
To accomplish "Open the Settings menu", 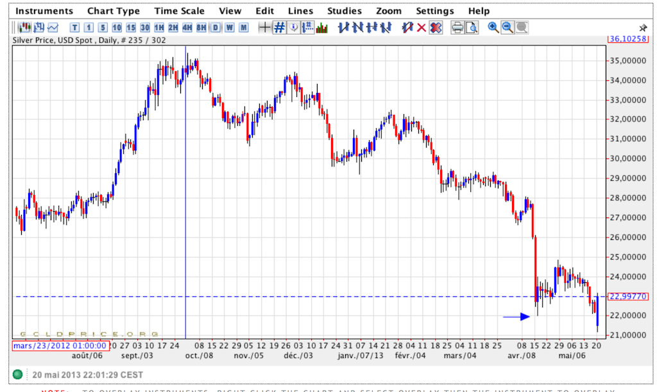I will [434, 11].
